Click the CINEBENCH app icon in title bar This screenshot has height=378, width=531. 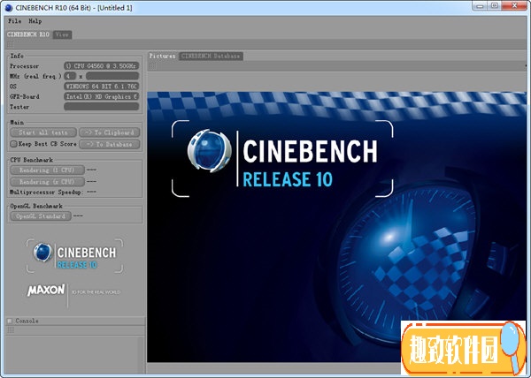9,7
